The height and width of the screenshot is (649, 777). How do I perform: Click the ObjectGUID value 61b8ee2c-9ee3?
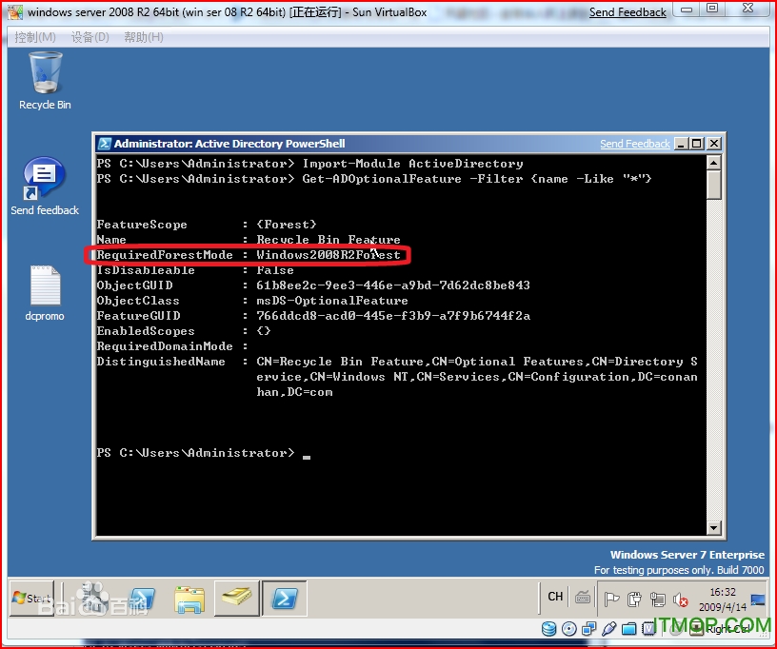(393, 285)
